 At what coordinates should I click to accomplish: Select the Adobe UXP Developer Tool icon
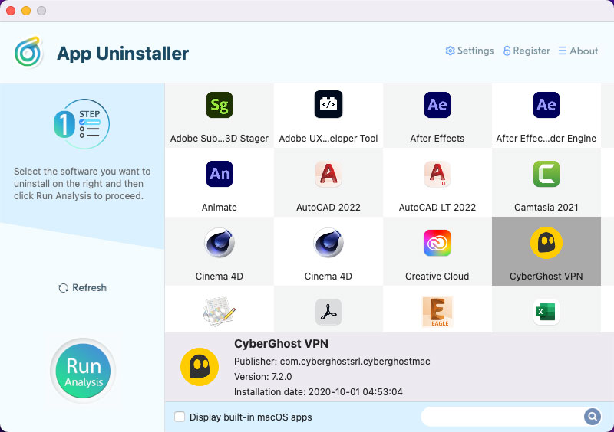click(x=328, y=104)
